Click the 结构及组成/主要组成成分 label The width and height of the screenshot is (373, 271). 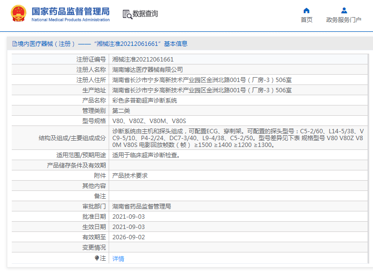pyautogui.click(x=72, y=138)
